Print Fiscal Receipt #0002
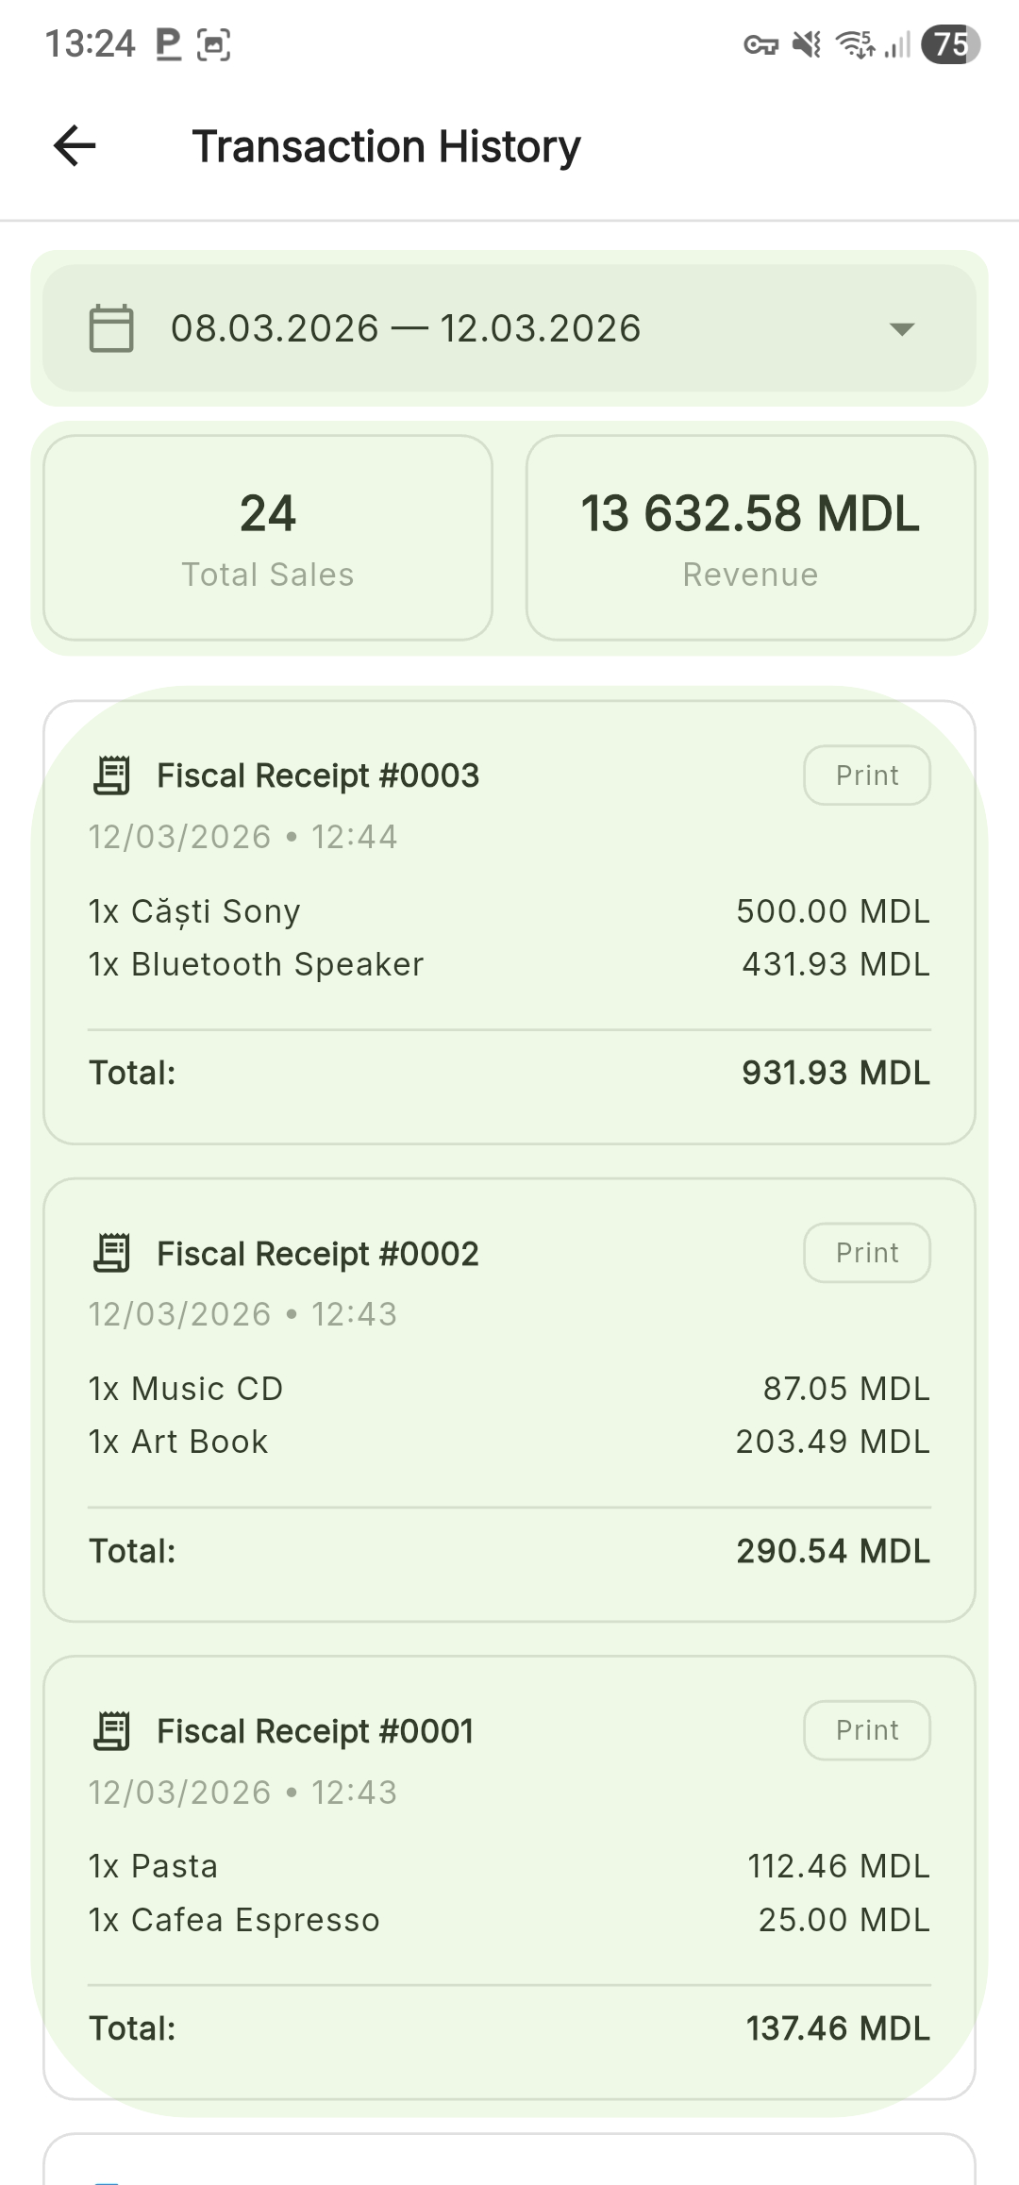 pyautogui.click(x=866, y=1253)
